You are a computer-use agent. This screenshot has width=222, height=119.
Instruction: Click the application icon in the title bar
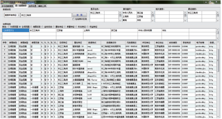pos(2,2)
